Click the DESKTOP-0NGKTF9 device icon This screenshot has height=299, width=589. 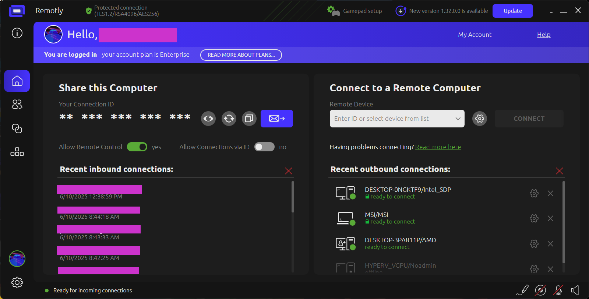(x=346, y=193)
